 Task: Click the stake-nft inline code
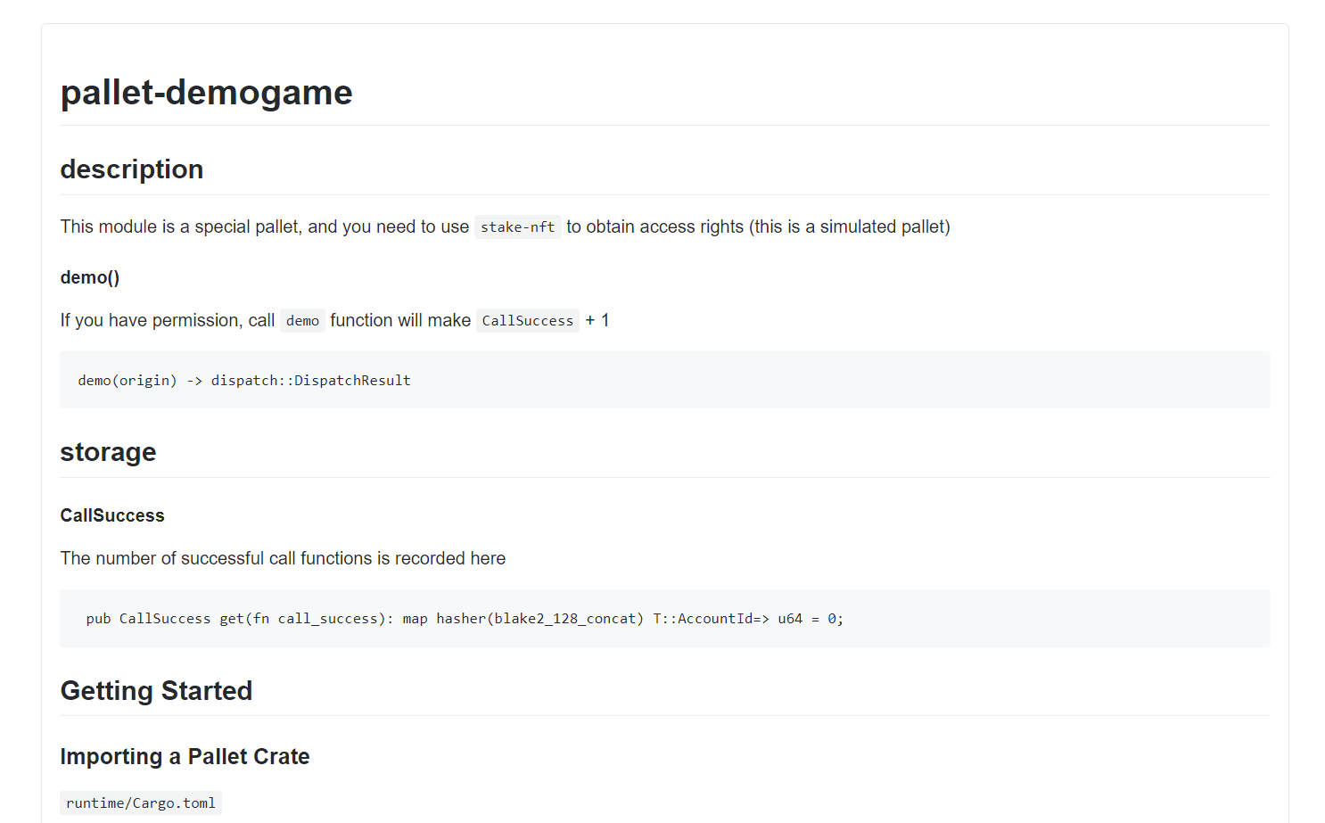517,227
